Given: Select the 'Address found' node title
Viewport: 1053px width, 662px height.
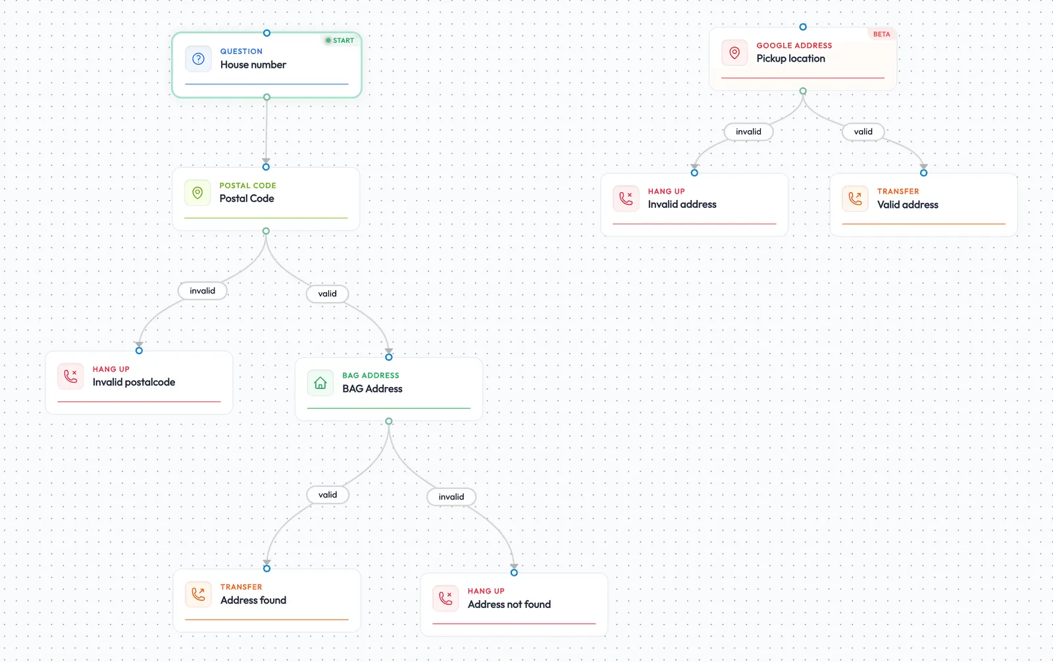Looking at the screenshot, I should pos(253,600).
